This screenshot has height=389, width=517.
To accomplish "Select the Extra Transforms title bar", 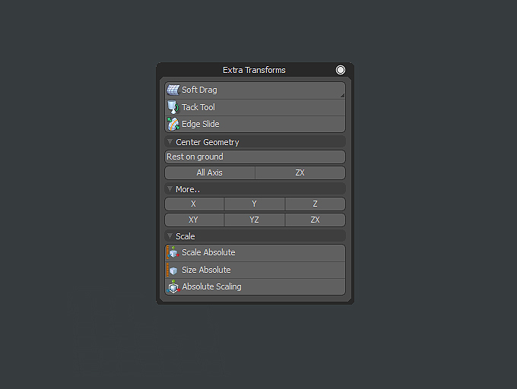I will point(254,70).
